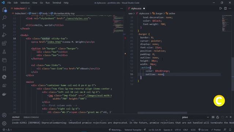Screen dimensions: 234x132
Task: Click the errors and warnings indicator in status bar
Action: tap(7, 130)
